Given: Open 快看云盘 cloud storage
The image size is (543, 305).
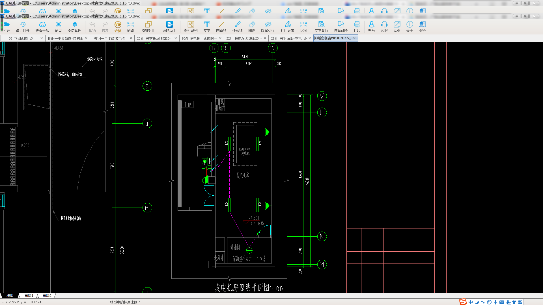Looking at the screenshot, I should 42,27.
